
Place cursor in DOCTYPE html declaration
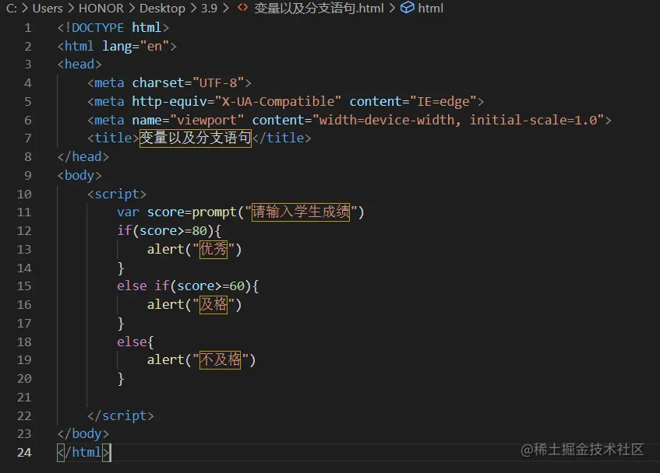click(113, 28)
